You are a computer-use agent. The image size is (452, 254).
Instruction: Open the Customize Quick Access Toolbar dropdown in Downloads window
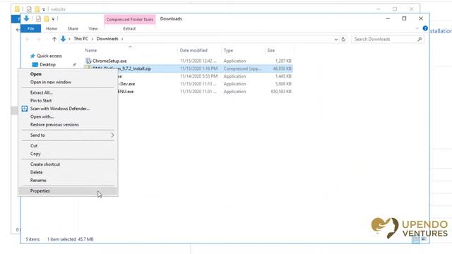[x=53, y=19]
